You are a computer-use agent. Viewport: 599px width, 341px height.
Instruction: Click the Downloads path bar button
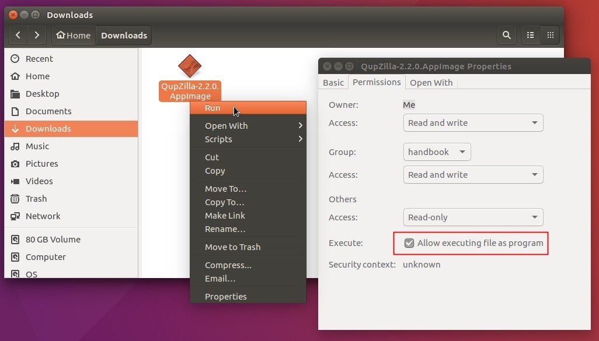(x=124, y=35)
